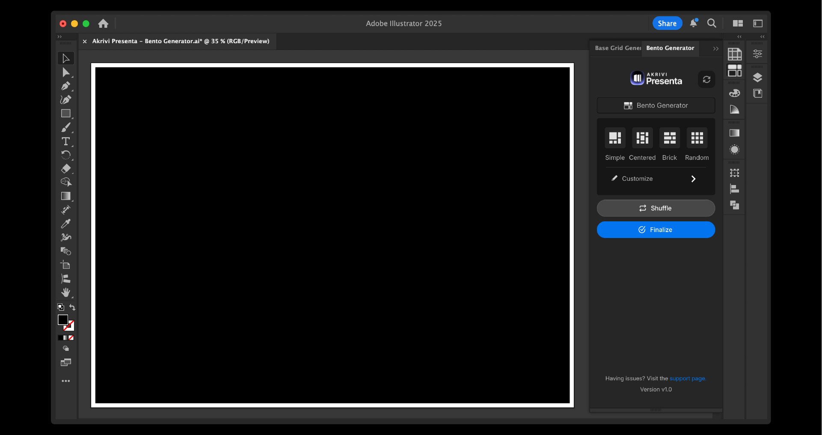Open the Base Grid Generator dock icon
Screen dimensions: 822x435
pos(735,54)
